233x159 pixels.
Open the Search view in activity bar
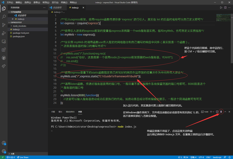pyautogui.click(x=4, y=17)
